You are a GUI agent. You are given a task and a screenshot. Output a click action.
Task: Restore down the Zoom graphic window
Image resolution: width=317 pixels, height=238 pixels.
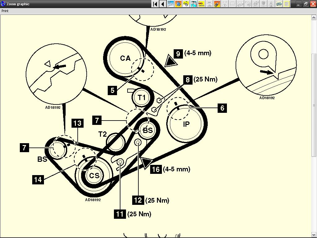tap(306, 4)
